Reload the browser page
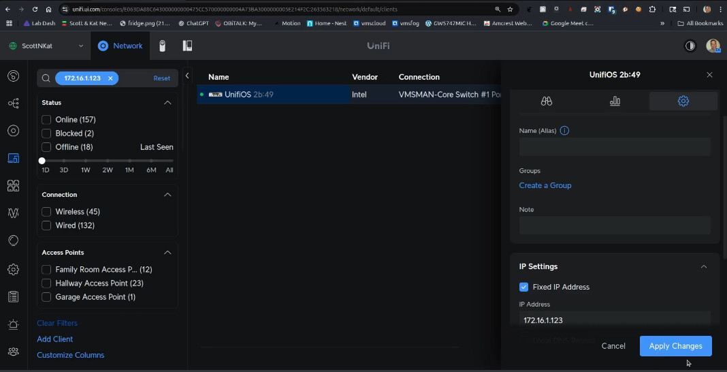Screen dimensions: 727x372 [35, 10]
